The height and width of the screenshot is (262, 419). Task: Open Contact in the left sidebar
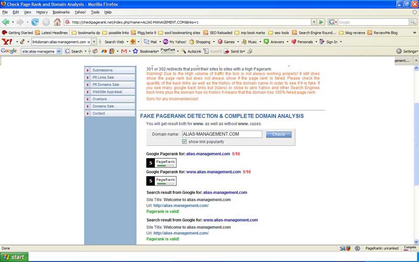click(110, 113)
